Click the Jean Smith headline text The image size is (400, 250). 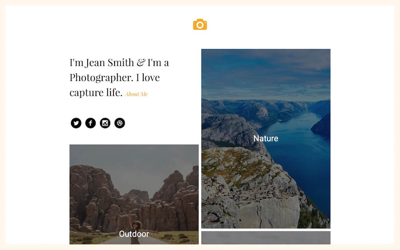119,77
